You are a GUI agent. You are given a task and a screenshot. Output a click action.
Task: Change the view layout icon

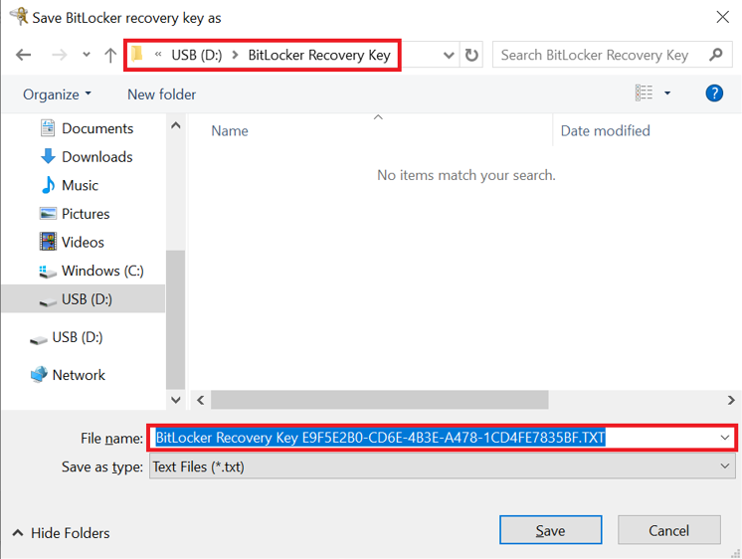tap(644, 93)
